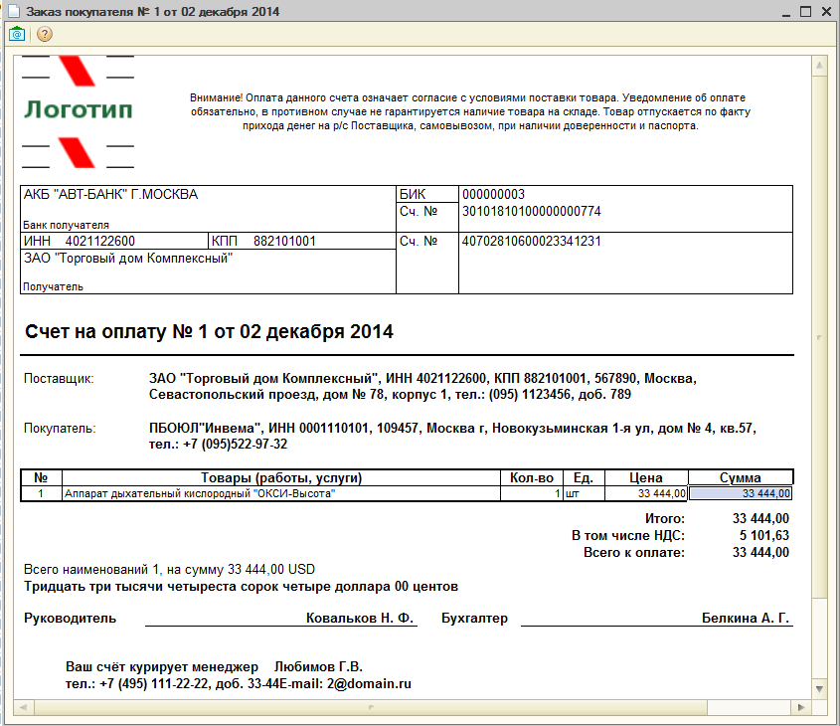Click the vertical scrollbar thumb
The height and width of the screenshot is (726, 840).
tap(819, 337)
